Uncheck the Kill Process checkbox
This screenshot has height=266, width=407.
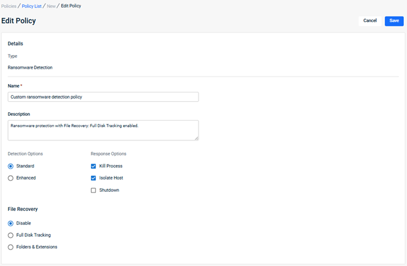tap(93, 166)
